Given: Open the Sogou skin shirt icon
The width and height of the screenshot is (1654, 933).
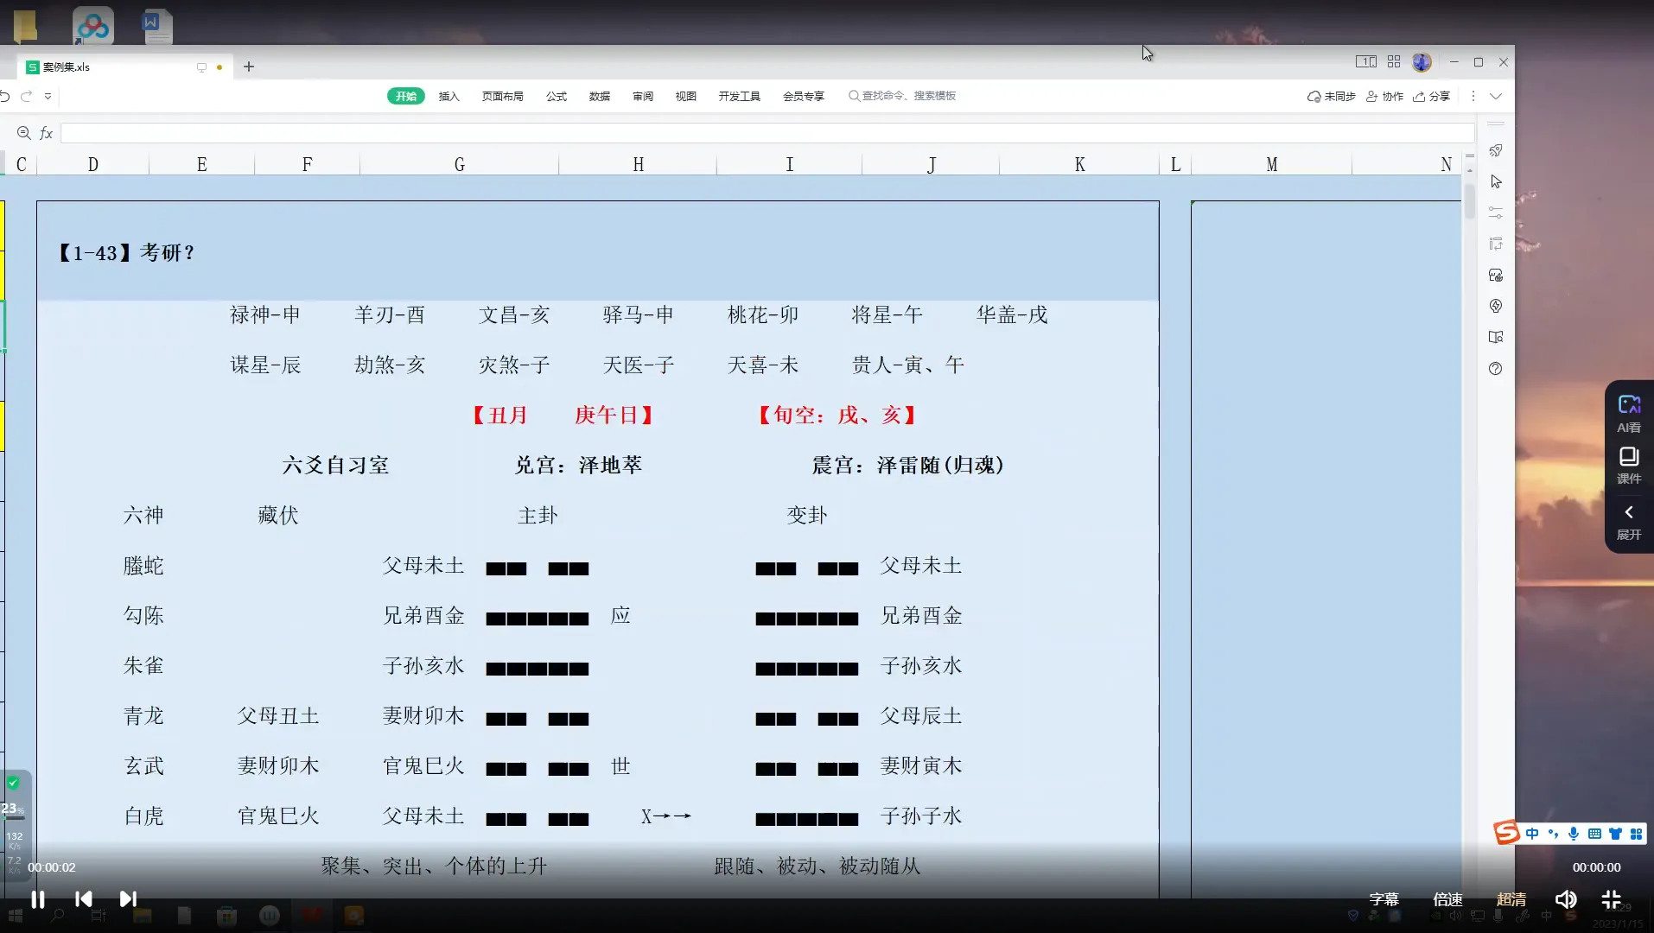Looking at the screenshot, I should (1615, 834).
